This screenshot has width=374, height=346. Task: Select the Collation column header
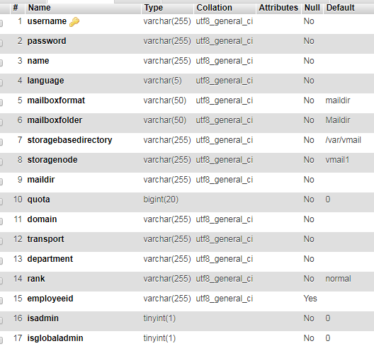(214, 8)
